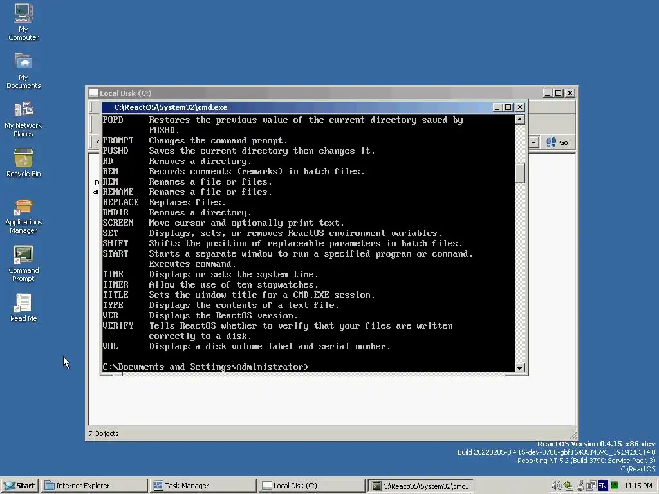659x494 pixels.
Task: Minimize the cmd.exe window
Action: coord(497,107)
